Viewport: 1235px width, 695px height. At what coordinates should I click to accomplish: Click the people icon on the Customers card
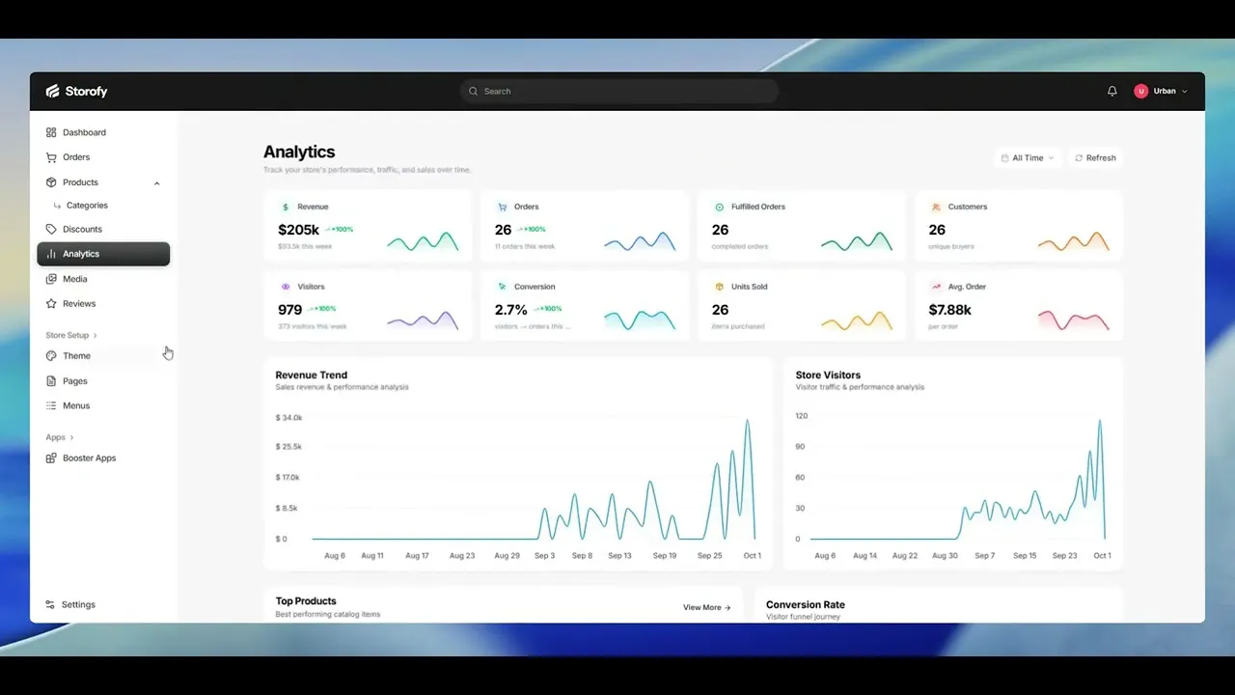click(x=936, y=207)
